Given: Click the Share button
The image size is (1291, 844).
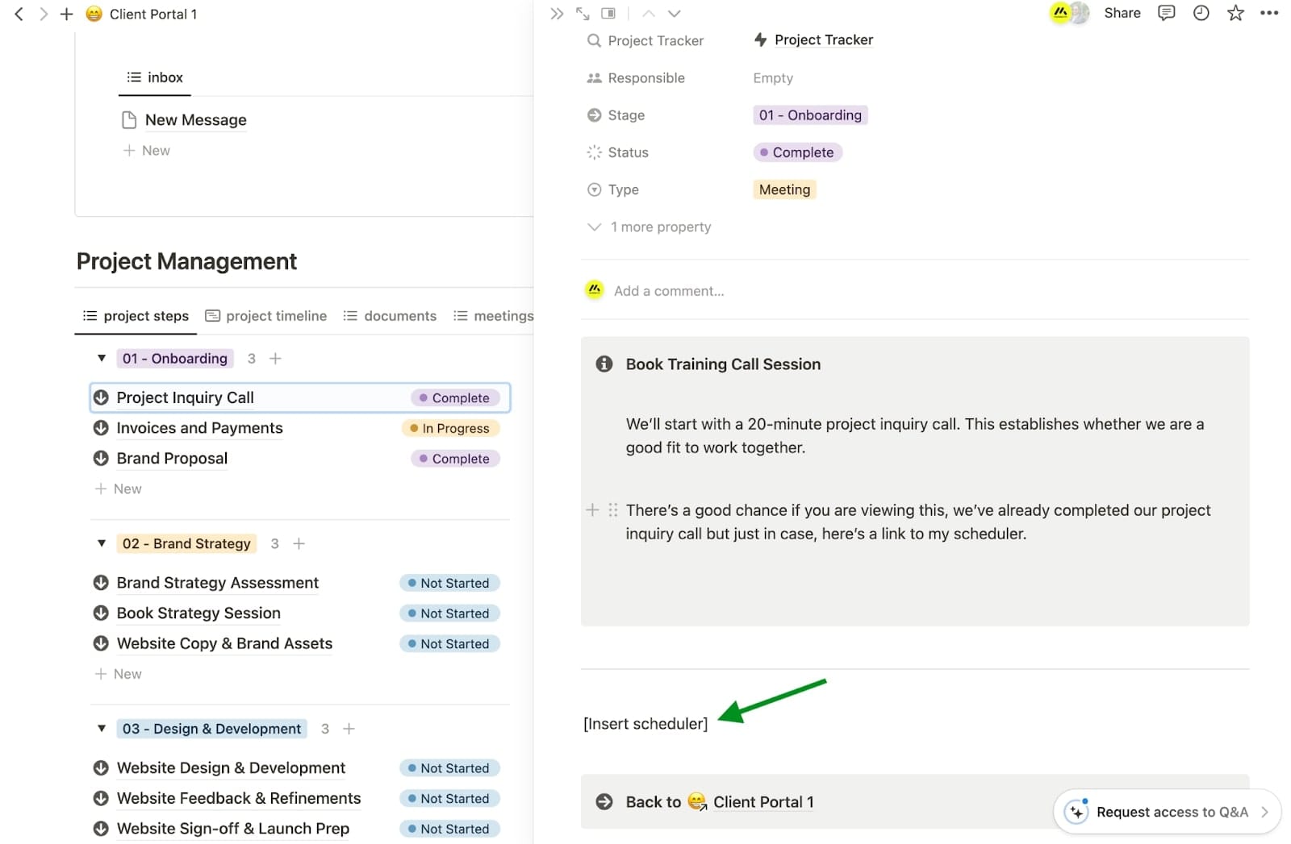Looking at the screenshot, I should pos(1122,13).
